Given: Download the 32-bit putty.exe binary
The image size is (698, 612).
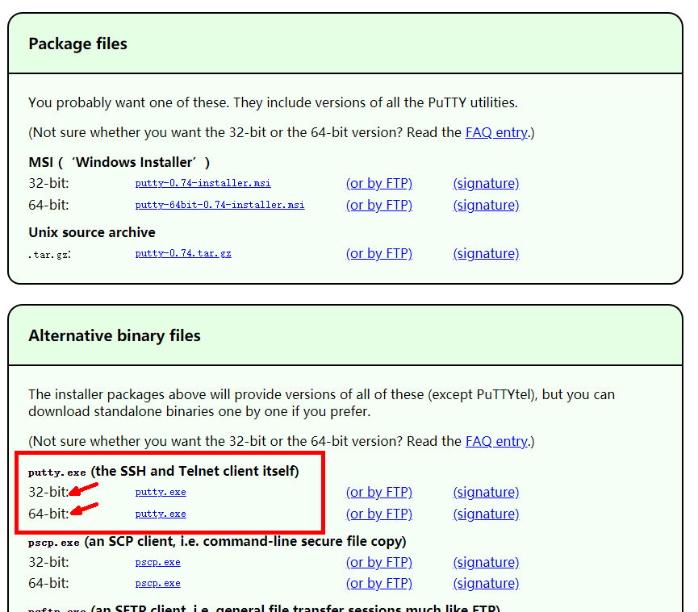Looking at the screenshot, I should click(161, 492).
